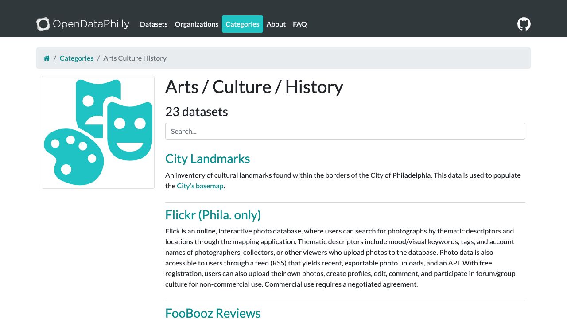Click the Categories breadcrumb link
This screenshot has height=319, width=567.
click(x=77, y=58)
